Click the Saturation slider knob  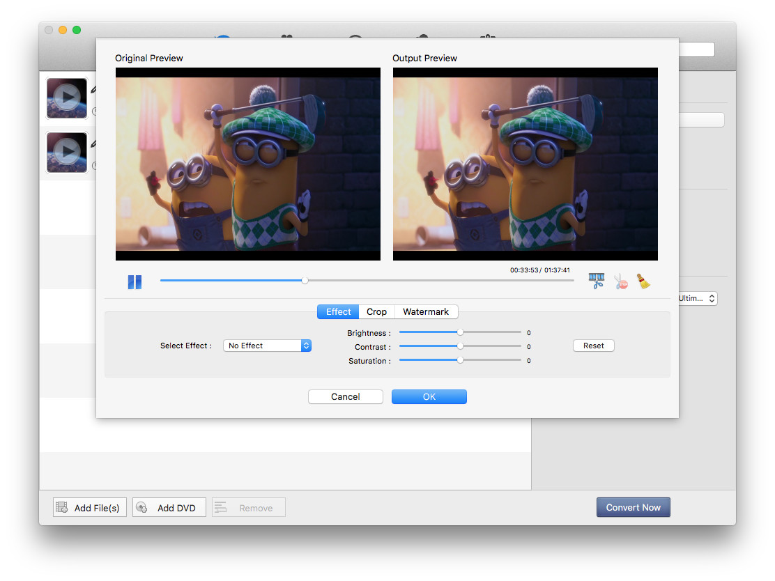(x=460, y=360)
